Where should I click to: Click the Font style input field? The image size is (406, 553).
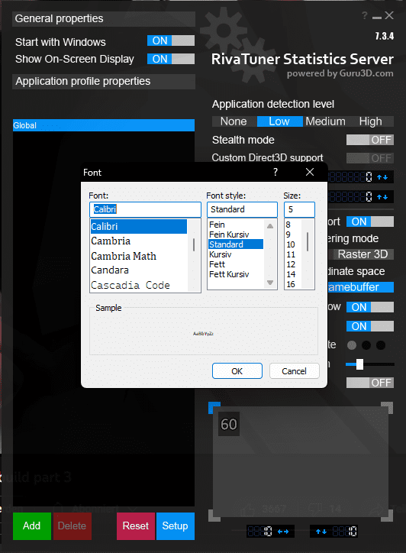(242, 209)
